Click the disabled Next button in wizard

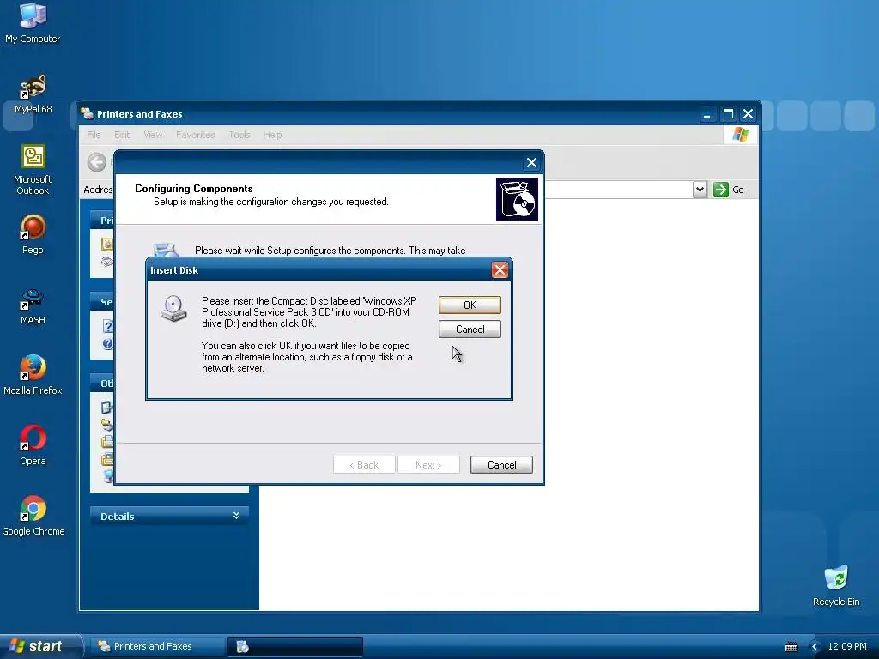pyautogui.click(x=428, y=464)
